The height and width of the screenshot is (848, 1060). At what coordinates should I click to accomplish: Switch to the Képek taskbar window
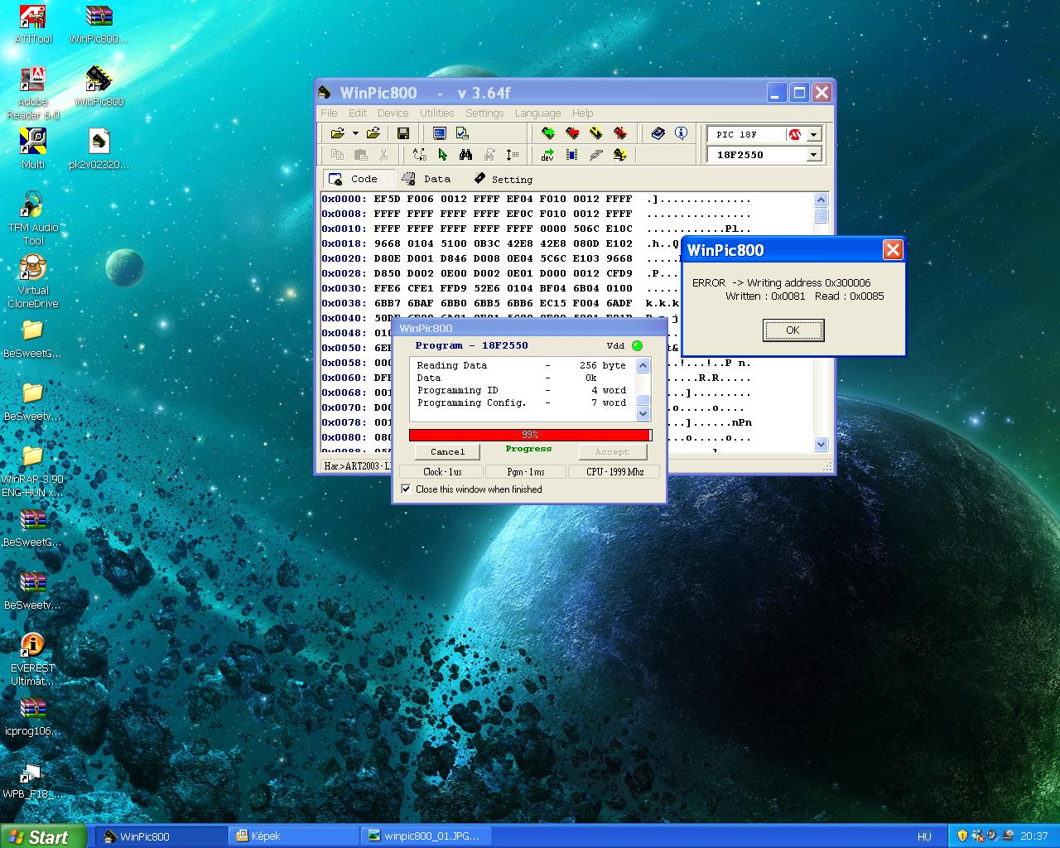point(293,836)
